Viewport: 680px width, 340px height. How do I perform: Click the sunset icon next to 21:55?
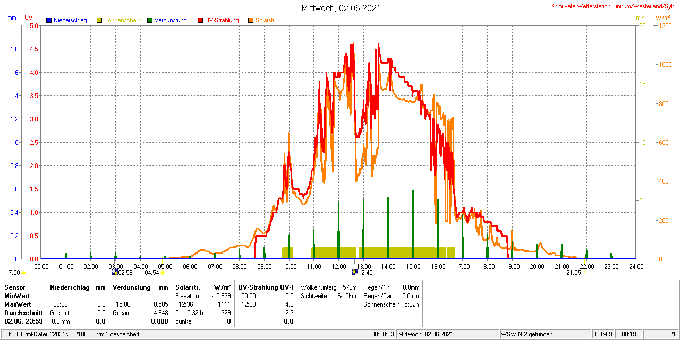(584, 273)
